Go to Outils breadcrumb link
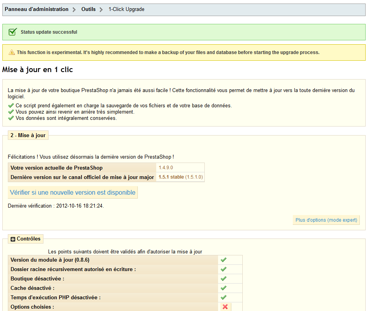 pos(88,9)
